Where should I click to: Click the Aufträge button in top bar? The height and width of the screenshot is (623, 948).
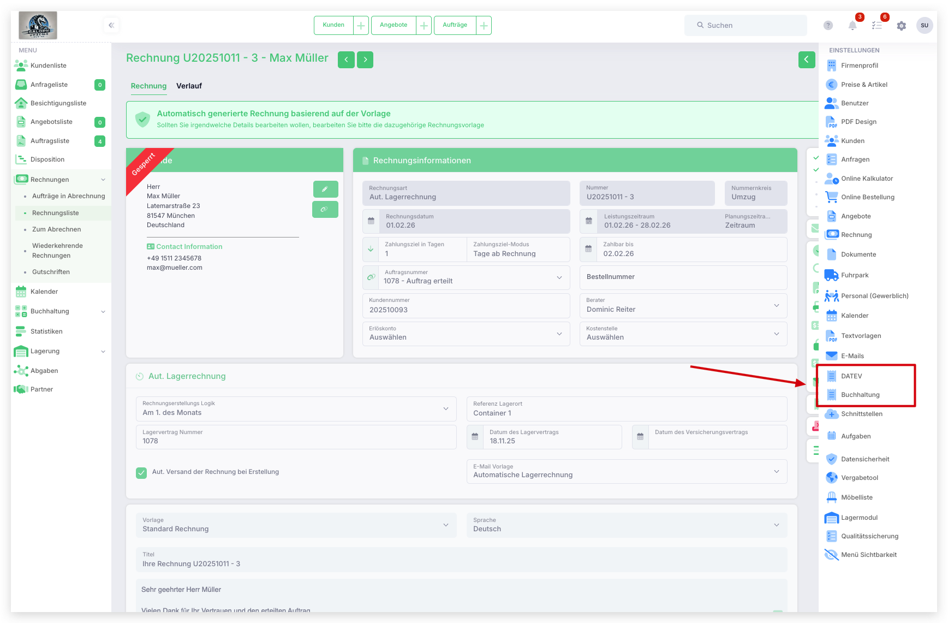[x=455, y=25]
